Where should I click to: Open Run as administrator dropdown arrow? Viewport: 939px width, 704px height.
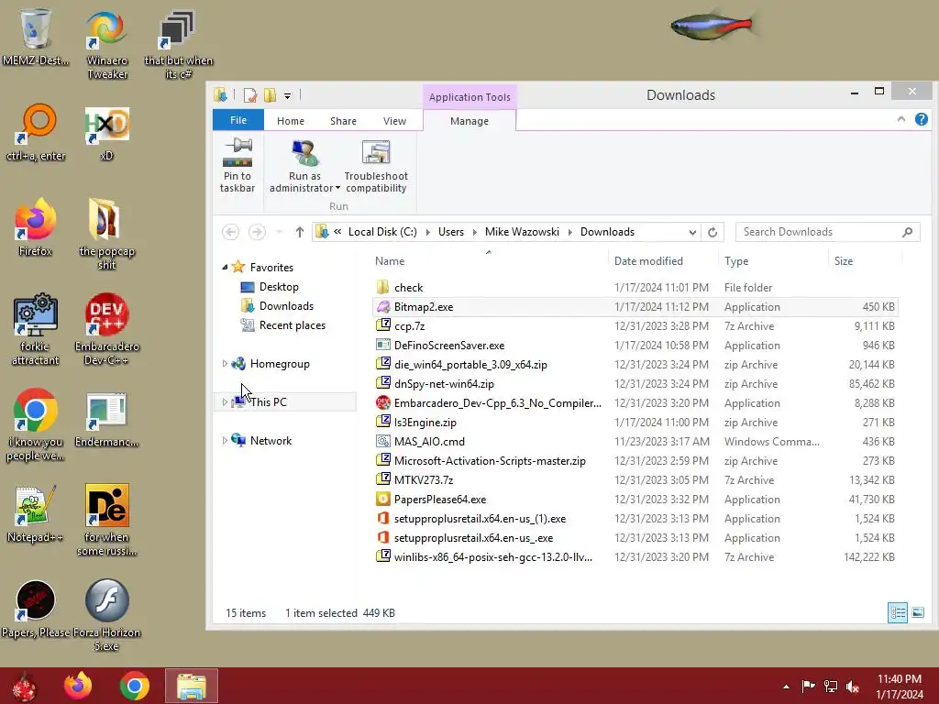coord(337,188)
